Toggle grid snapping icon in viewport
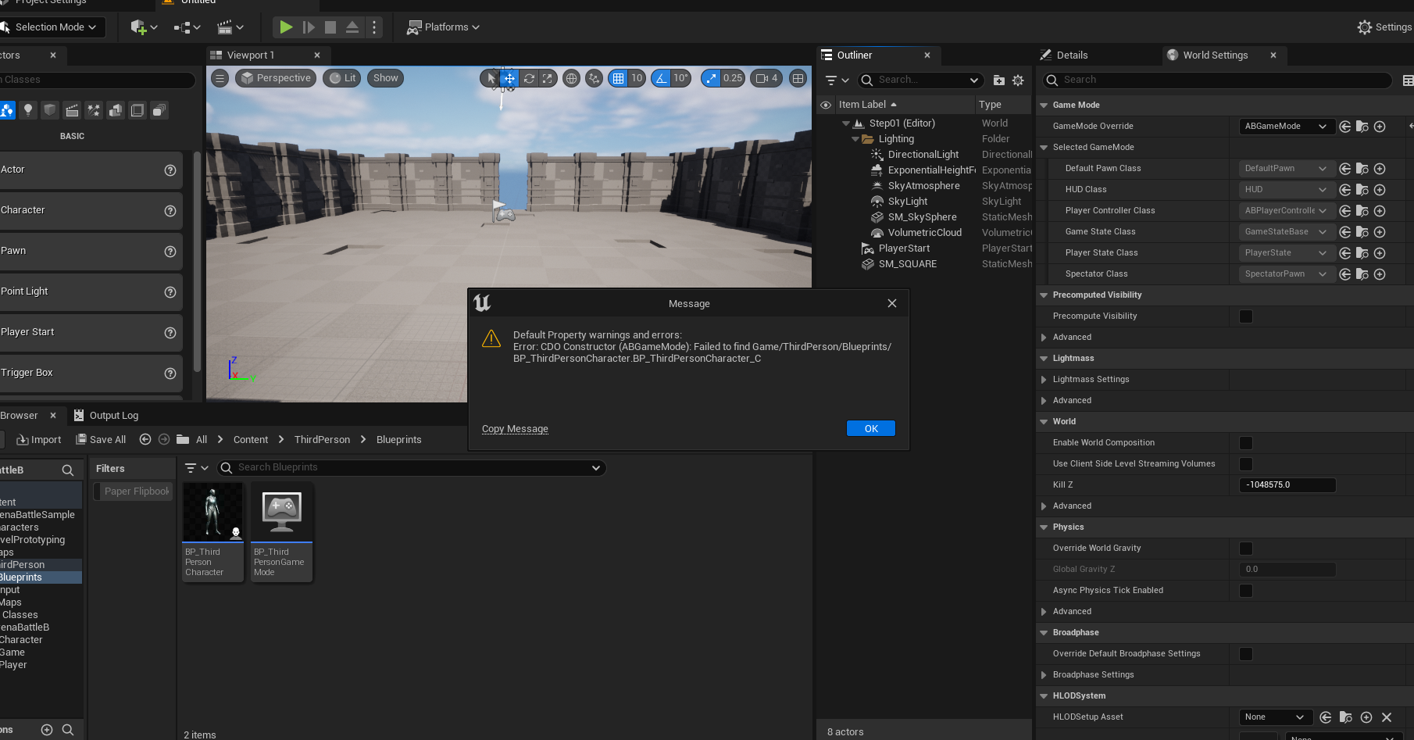The image size is (1414, 740). pos(619,78)
